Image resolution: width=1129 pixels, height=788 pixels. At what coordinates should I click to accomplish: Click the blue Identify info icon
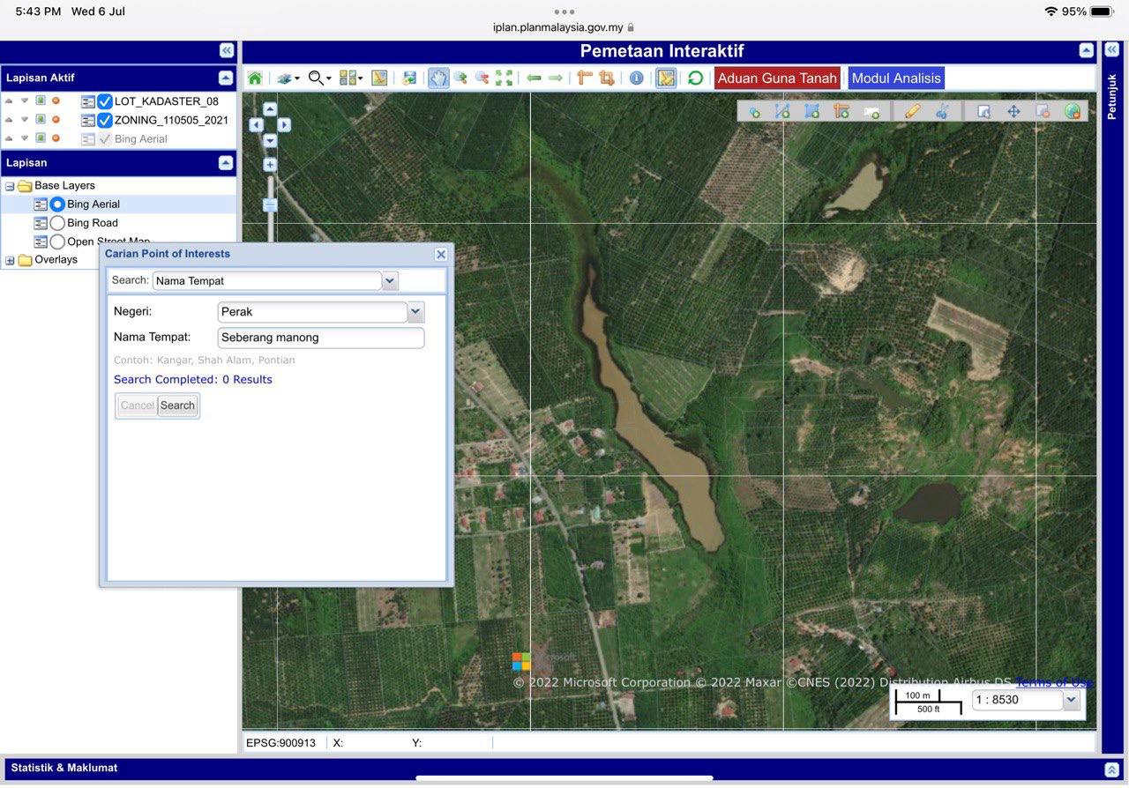636,78
